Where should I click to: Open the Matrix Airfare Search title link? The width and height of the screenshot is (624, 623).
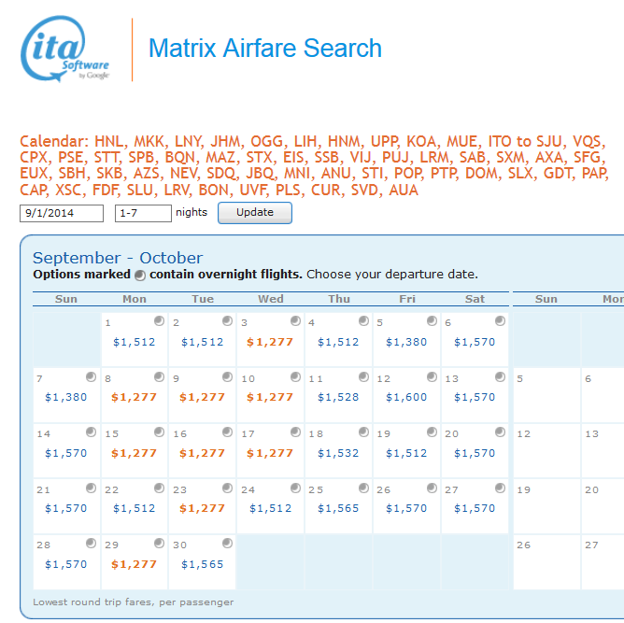pyautogui.click(x=265, y=49)
